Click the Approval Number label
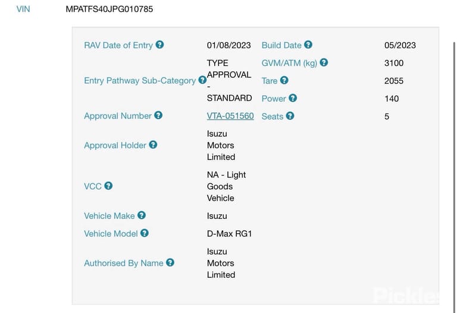Image resolution: width=457 pixels, height=313 pixels. (x=118, y=116)
